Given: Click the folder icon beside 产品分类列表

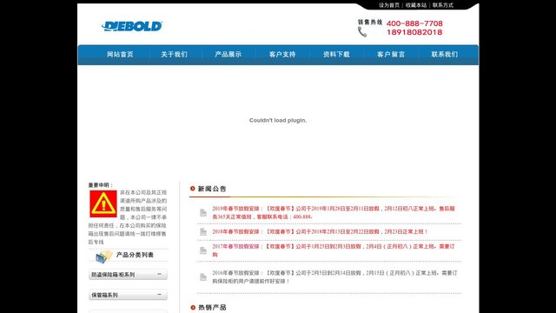Looking at the screenshot, I should (104, 256).
